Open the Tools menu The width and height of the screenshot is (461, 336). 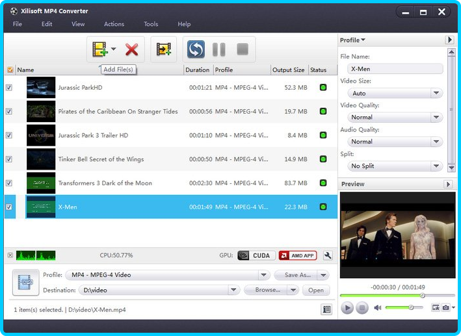[151, 24]
